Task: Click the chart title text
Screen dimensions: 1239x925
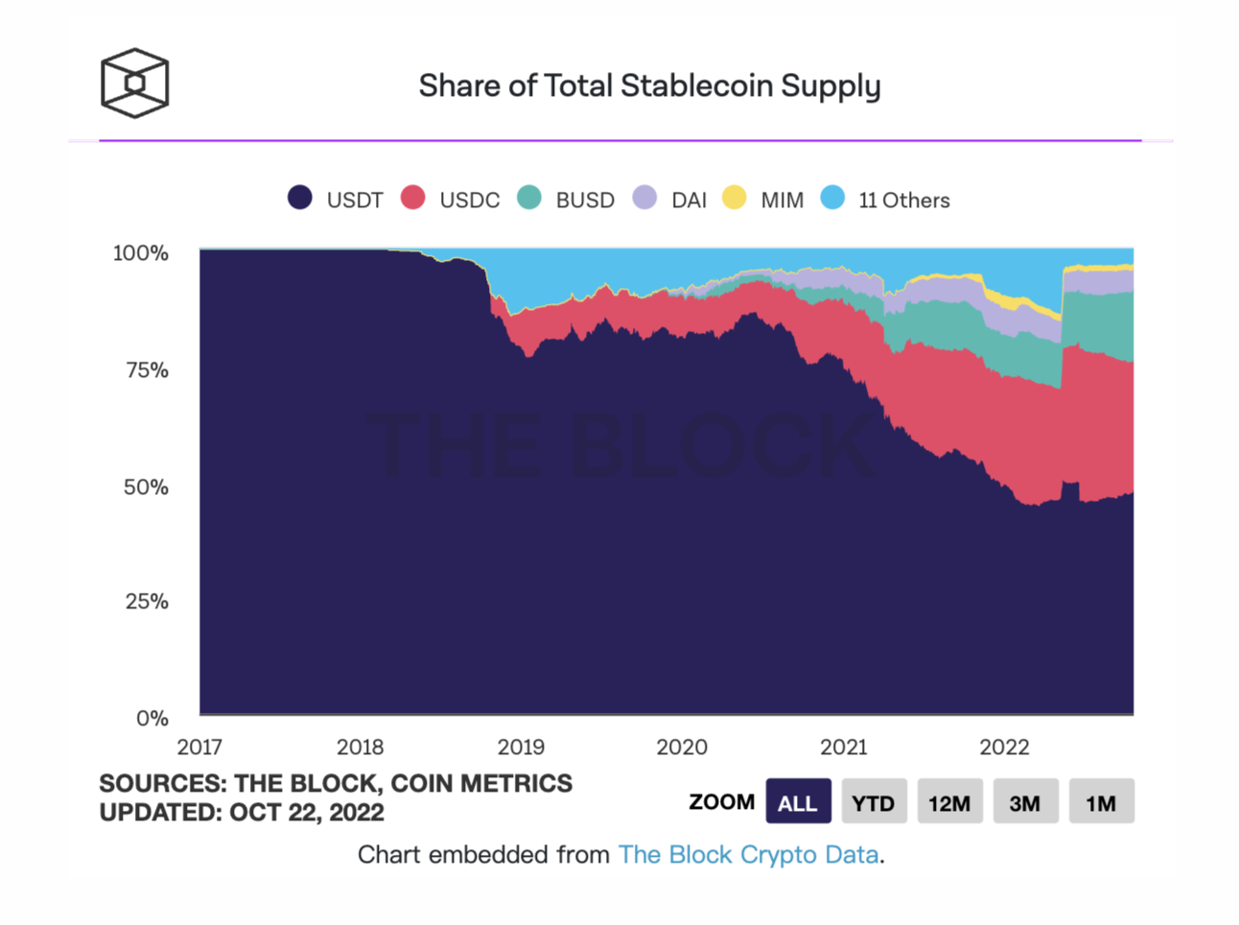Action: 649,86
